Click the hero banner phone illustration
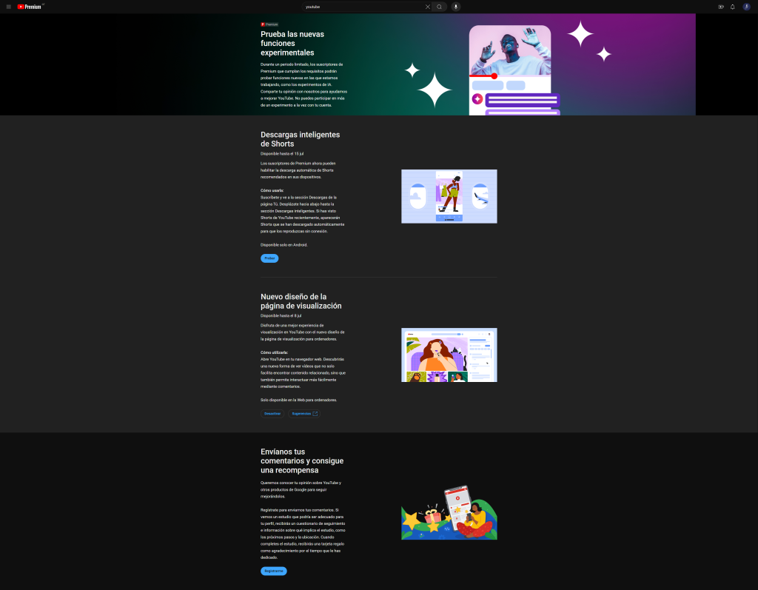The height and width of the screenshot is (590, 758). click(514, 70)
